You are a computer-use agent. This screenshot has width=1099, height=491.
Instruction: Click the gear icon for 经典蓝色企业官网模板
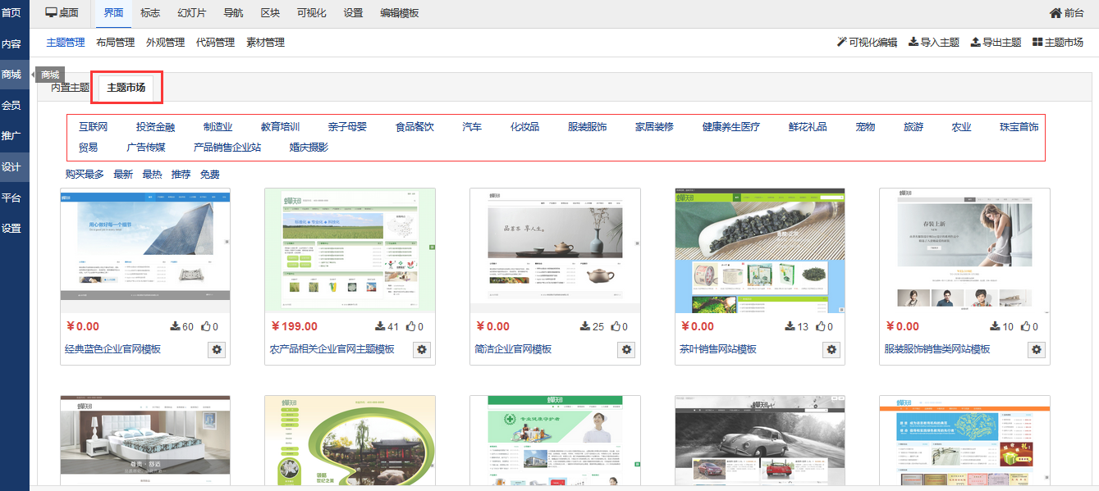coord(217,349)
